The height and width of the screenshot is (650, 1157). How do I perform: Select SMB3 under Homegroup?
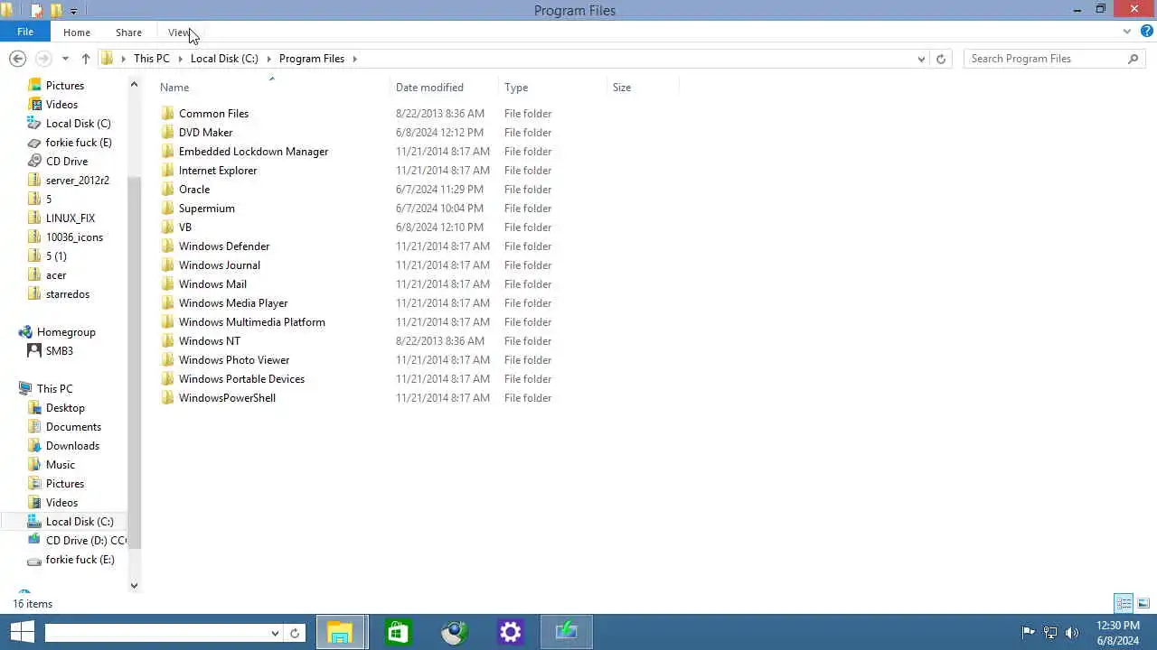[x=60, y=351]
